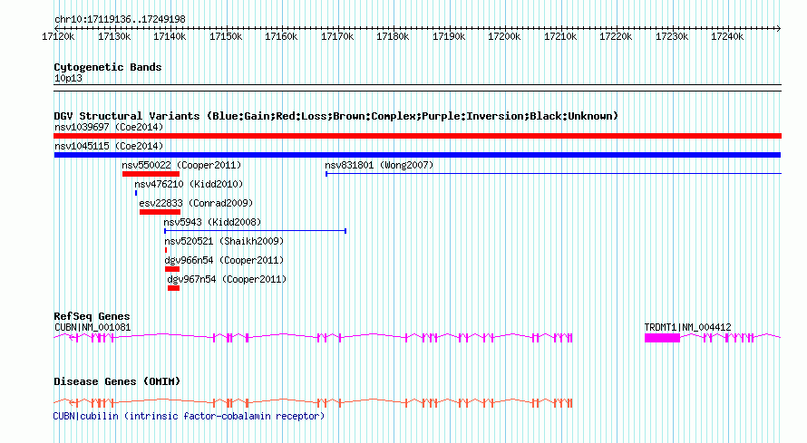Click the 17200k ruler tick label
The image size is (807, 443).
pyautogui.click(x=504, y=36)
